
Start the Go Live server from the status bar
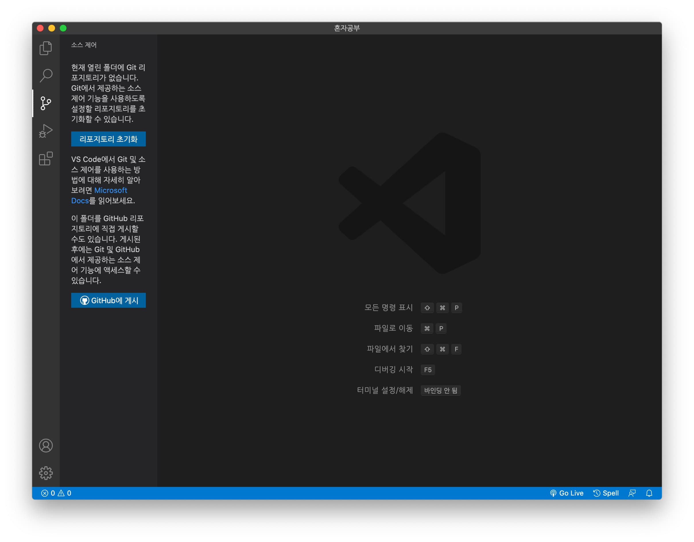point(567,493)
